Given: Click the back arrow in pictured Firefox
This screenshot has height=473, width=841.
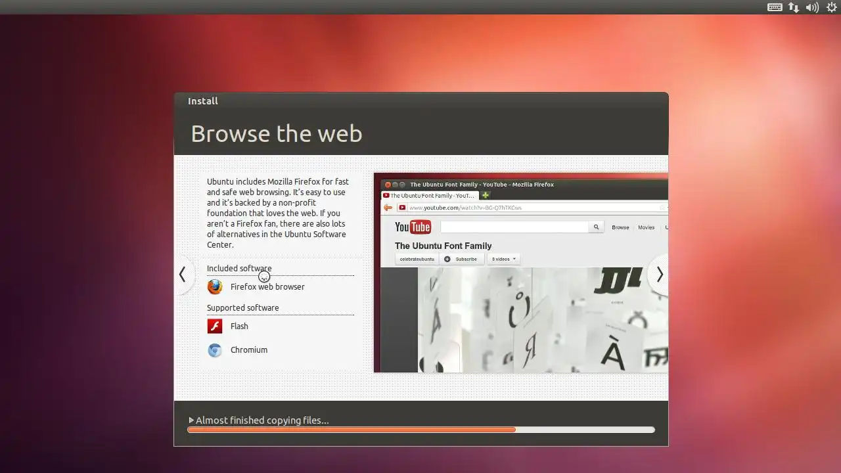Looking at the screenshot, I should pos(388,208).
